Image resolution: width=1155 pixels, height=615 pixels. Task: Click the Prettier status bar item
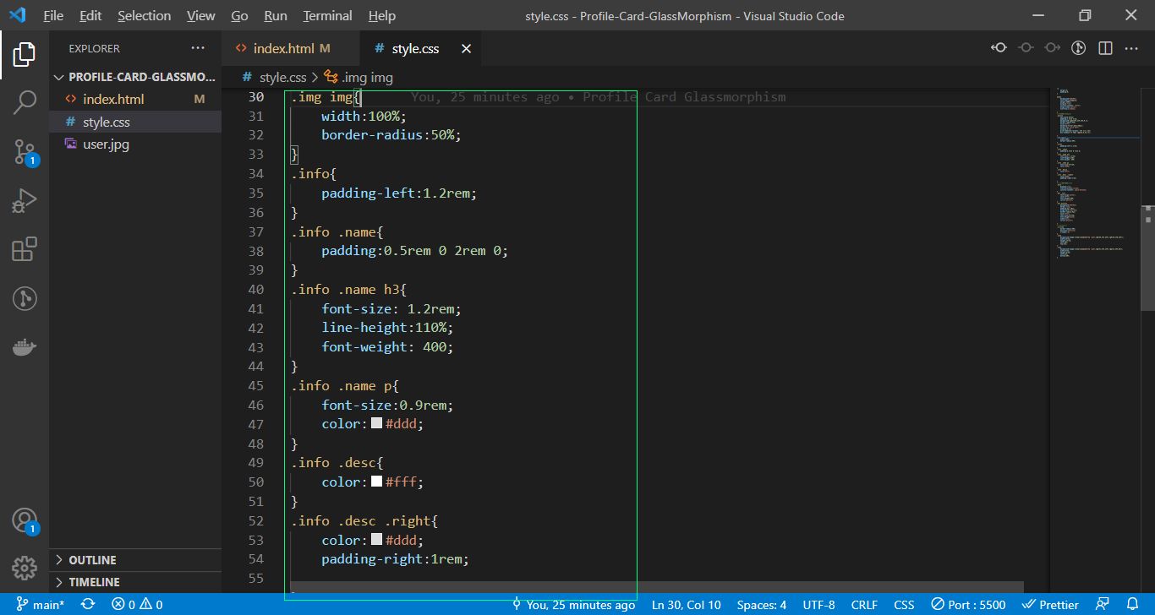[1050, 605]
